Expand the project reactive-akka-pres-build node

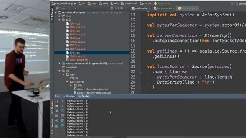coord(60,64)
